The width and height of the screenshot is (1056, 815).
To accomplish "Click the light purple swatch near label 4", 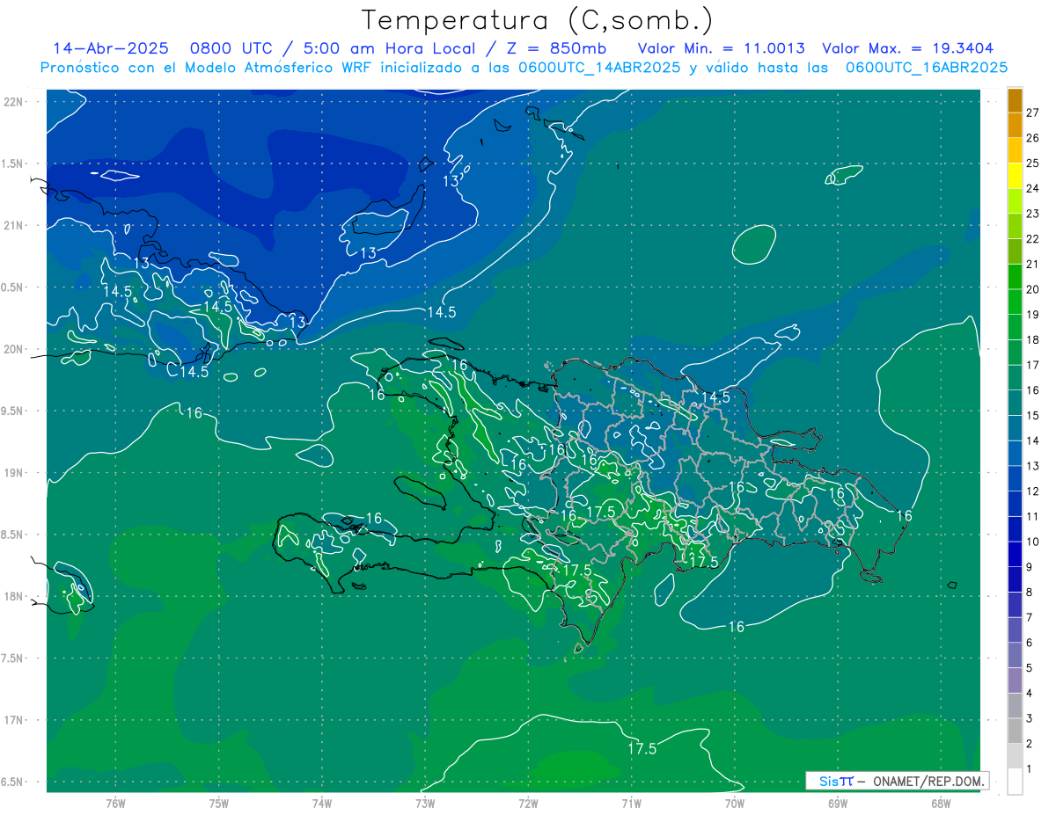I will coord(1015,680).
